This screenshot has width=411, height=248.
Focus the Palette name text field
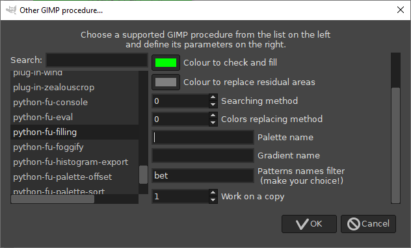coord(203,138)
